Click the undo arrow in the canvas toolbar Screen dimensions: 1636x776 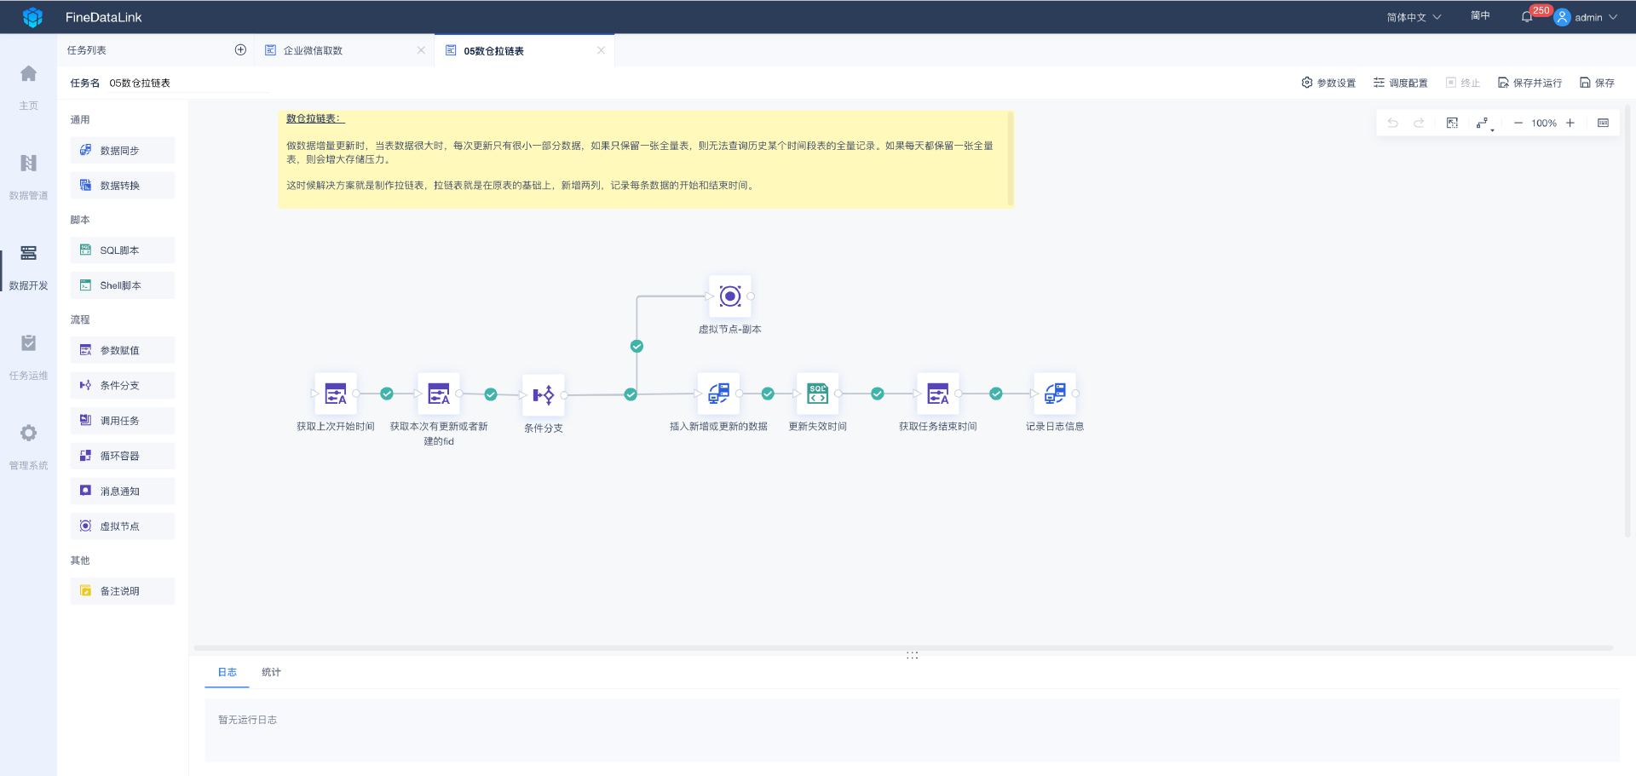[1393, 123]
